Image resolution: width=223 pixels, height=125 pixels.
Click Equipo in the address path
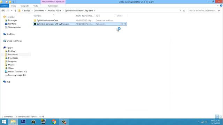point(27,11)
